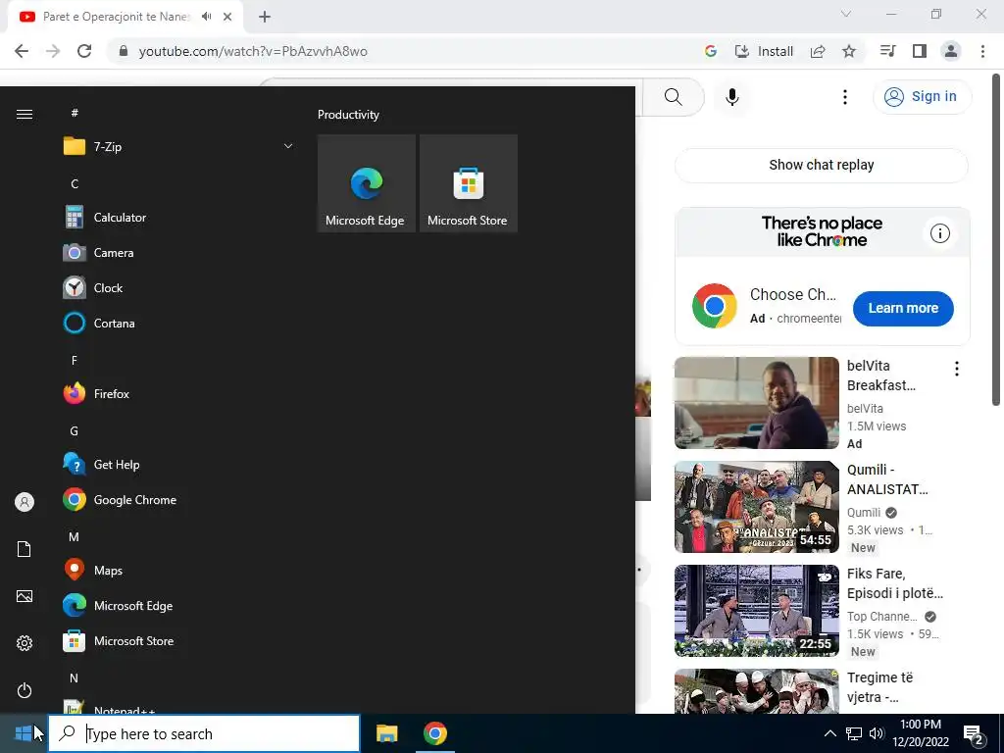The height and width of the screenshot is (753, 1004).
Task: Go back in Chrome
Action: coord(22,51)
